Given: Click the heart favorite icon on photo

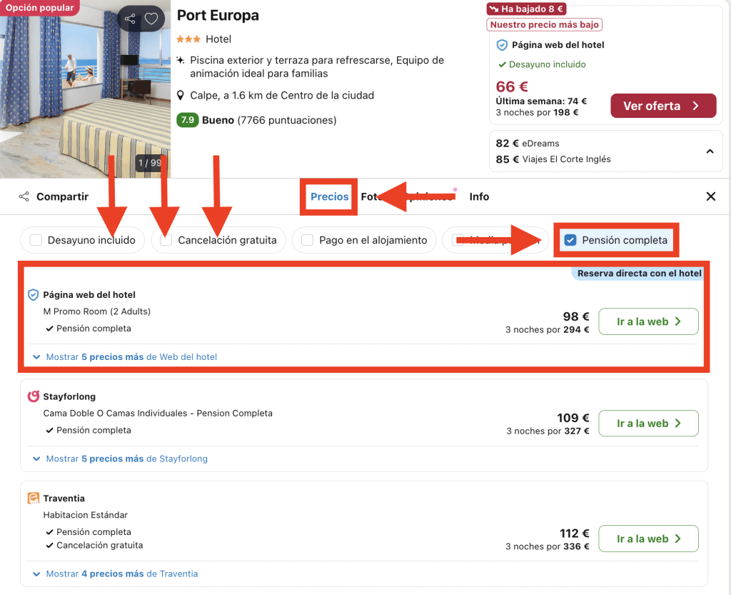Looking at the screenshot, I should (151, 19).
